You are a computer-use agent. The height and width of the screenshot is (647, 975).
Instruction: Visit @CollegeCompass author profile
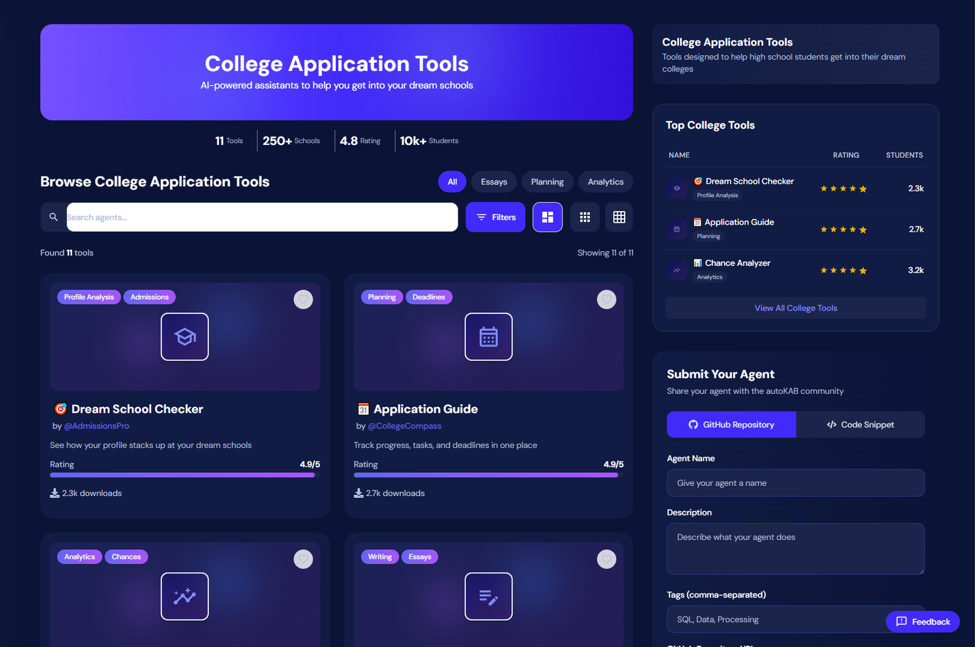(x=405, y=426)
